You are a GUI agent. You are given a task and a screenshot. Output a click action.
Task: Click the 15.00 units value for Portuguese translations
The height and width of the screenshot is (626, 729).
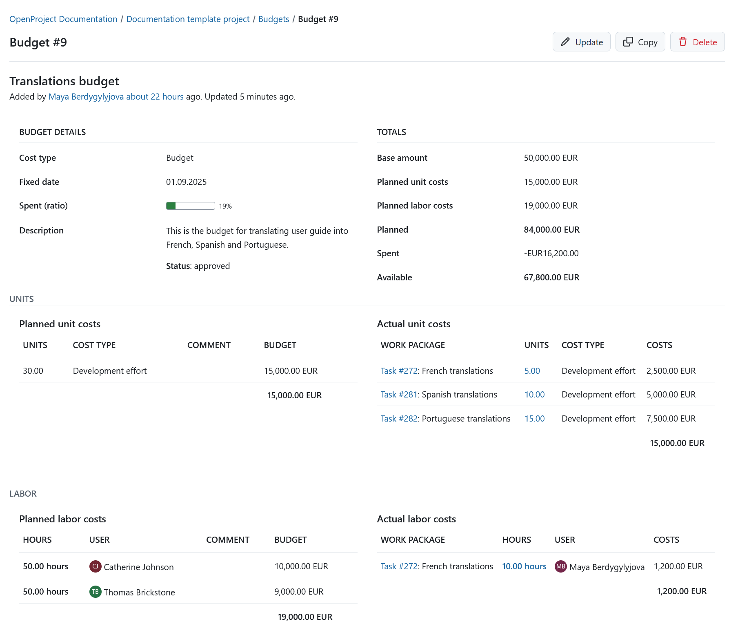point(534,418)
